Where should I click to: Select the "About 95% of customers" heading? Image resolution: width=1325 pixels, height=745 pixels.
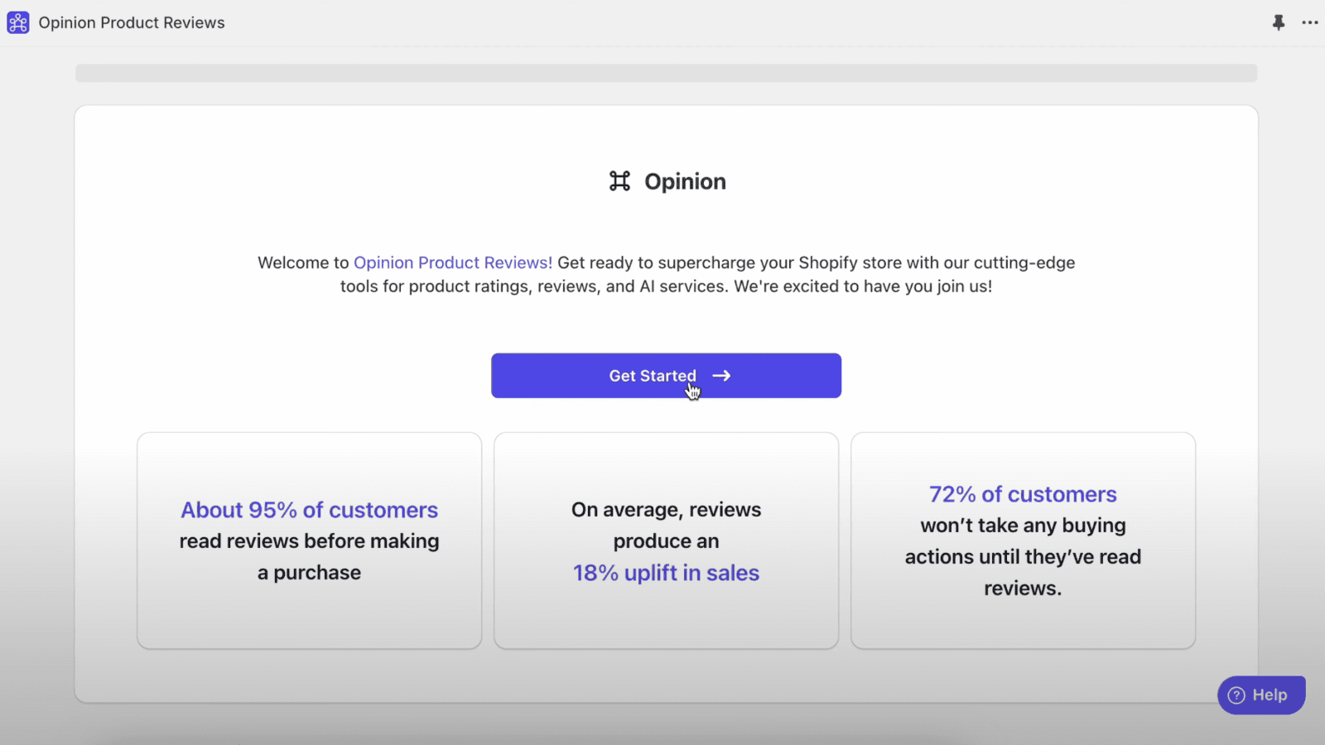click(x=309, y=510)
